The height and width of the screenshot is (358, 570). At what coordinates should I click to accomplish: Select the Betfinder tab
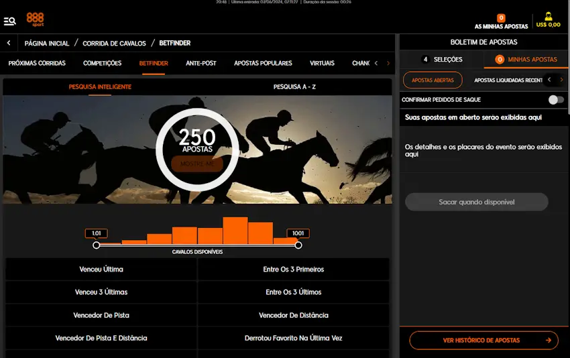154,63
